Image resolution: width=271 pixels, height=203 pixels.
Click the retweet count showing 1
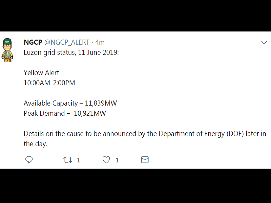pyautogui.click(x=78, y=160)
